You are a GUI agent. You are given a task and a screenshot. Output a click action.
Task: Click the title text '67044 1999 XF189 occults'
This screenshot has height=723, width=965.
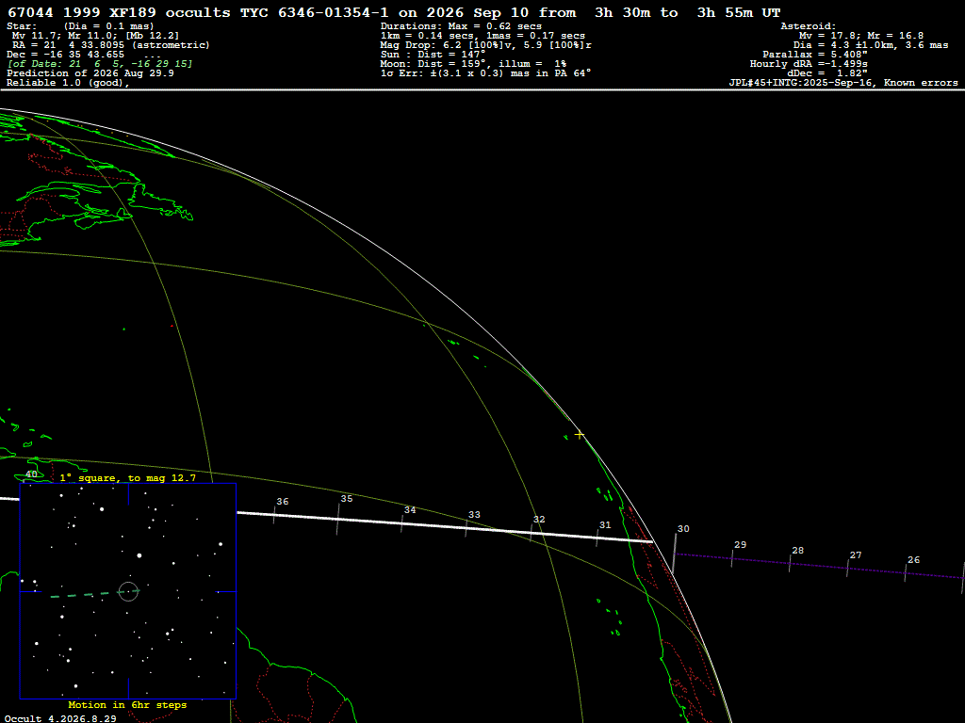119,12
